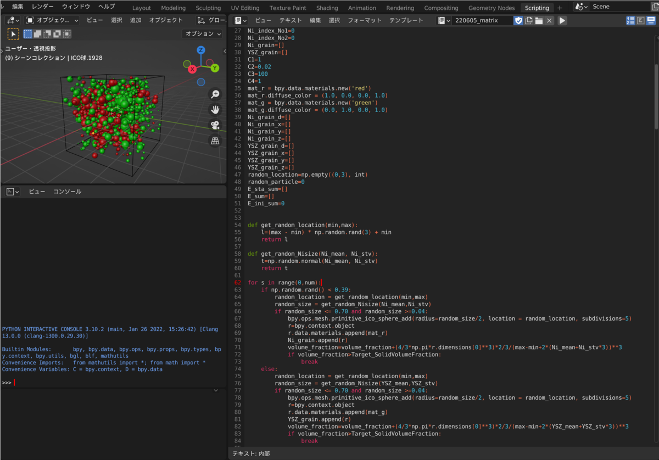The image size is (659, 460).
Task: Click the Scene name field
Action: pyautogui.click(x=619, y=7)
